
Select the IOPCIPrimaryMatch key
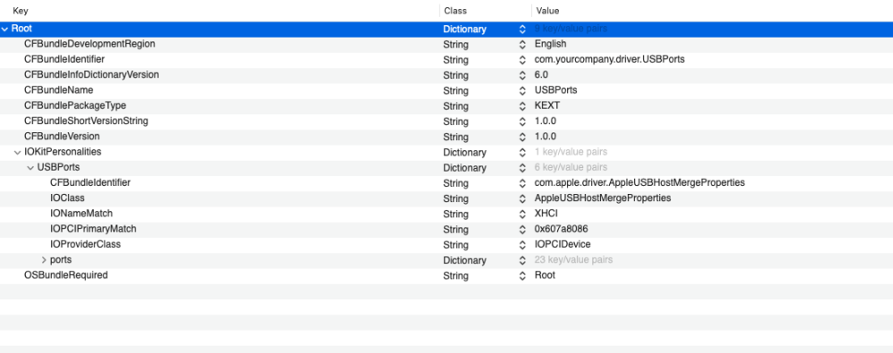click(93, 229)
